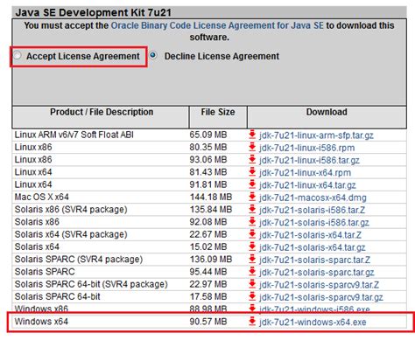415x340 pixels.
Task: Click download arrow icon for linux-x64.tar.gz
Action: [252, 184]
